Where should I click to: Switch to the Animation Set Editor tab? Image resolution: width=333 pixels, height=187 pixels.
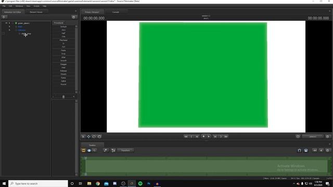[12, 12]
